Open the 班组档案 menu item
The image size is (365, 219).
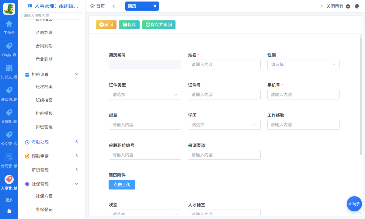[44, 100]
